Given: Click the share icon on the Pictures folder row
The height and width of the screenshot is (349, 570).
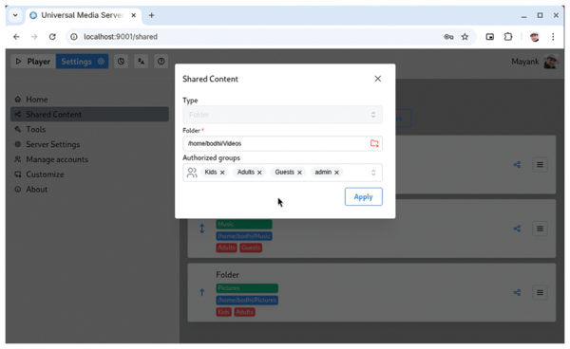Looking at the screenshot, I should (x=517, y=292).
